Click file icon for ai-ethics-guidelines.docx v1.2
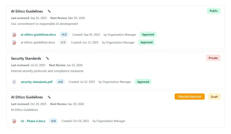 pos(14,35)
